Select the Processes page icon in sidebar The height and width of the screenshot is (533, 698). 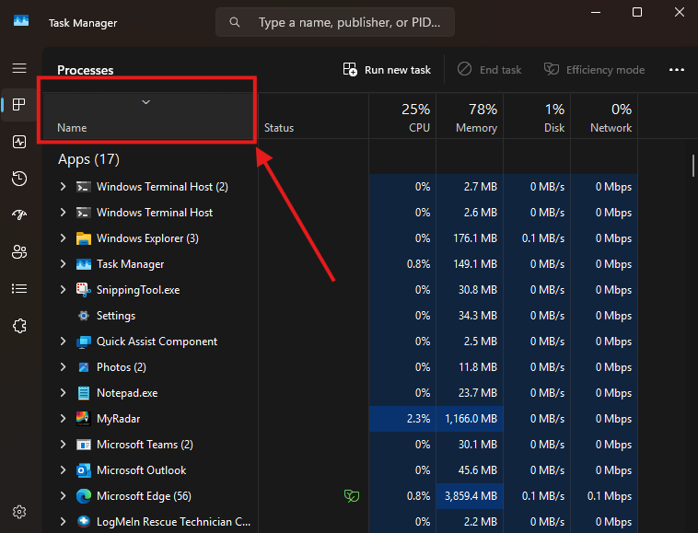[x=19, y=105]
